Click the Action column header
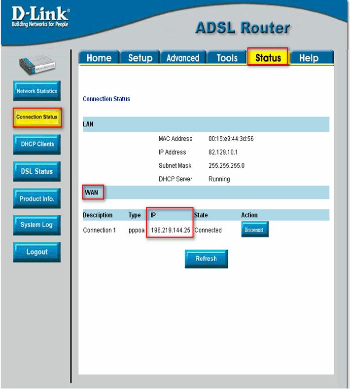The width and height of the screenshot is (350, 389). (249, 215)
